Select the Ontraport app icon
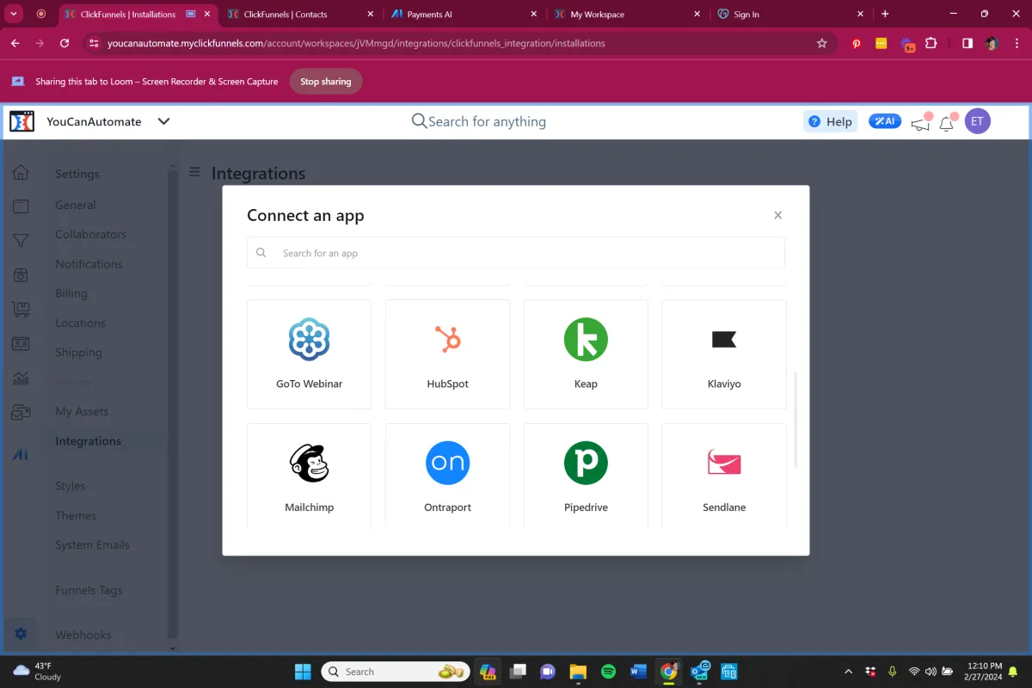 click(447, 463)
